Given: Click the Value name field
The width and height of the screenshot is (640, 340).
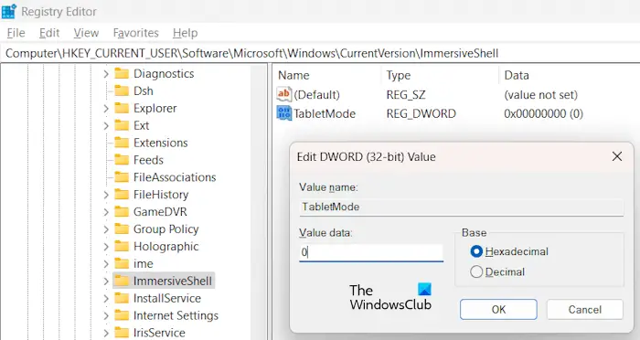Looking at the screenshot, I should coord(461,207).
